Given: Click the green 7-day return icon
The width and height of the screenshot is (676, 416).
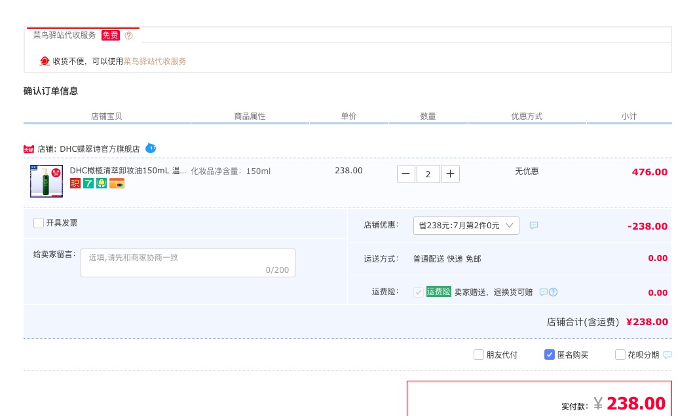Looking at the screenshot, I should pos(88,183).
